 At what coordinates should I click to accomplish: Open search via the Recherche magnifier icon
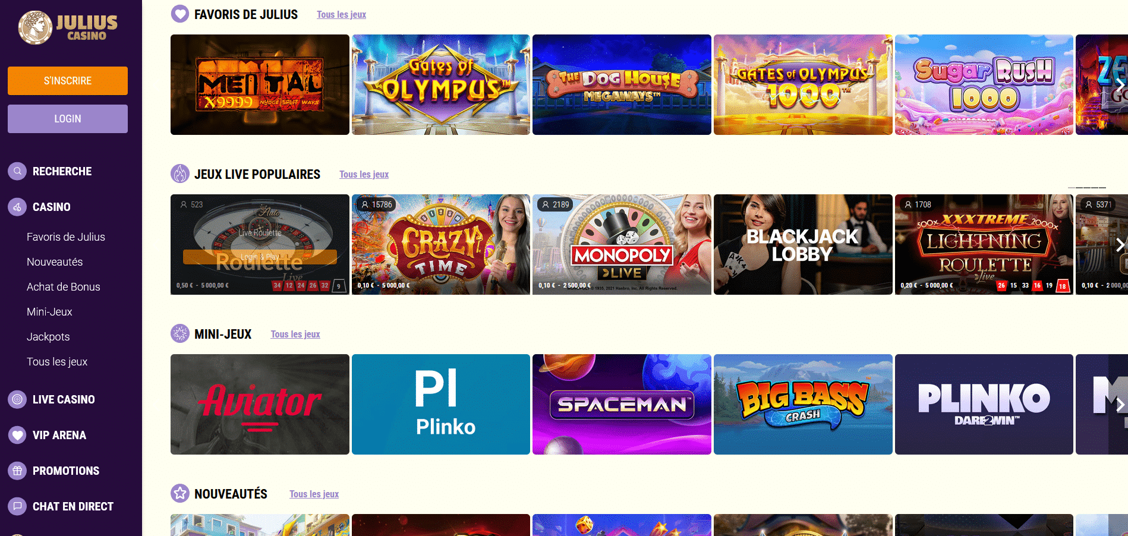point(17,171)
